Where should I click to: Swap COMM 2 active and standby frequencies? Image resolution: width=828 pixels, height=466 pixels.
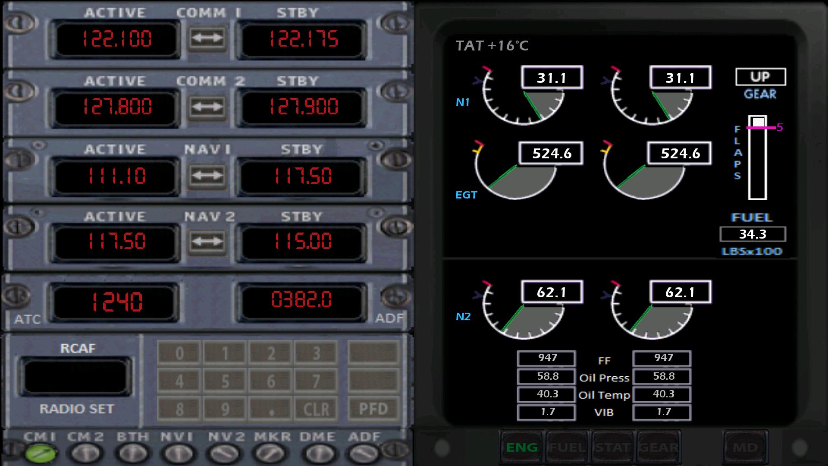pos(207,107)
